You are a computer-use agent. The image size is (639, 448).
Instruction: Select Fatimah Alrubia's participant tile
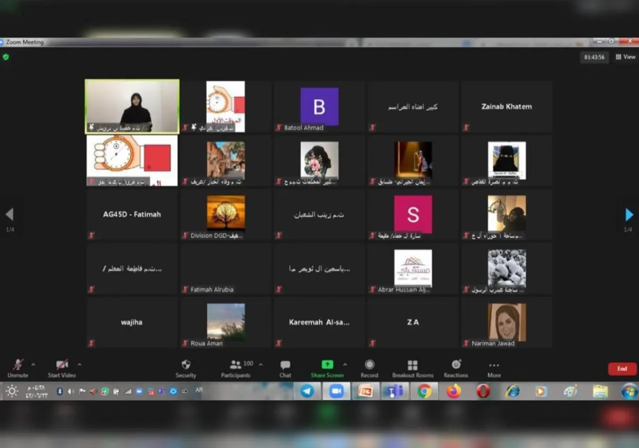pyautogui.click(x=226, y=269)
